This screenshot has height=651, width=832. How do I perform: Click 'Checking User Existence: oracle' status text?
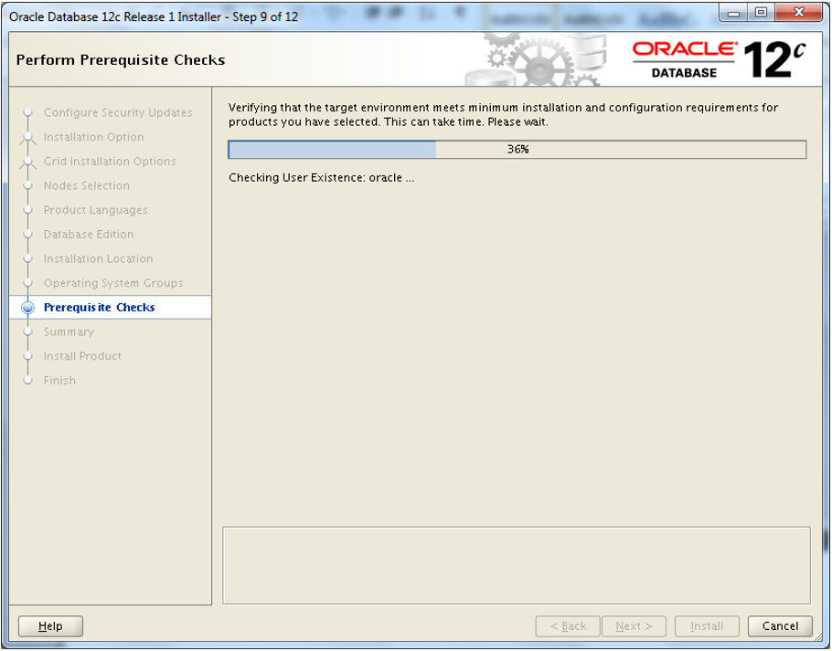click(x=321, y=177)
